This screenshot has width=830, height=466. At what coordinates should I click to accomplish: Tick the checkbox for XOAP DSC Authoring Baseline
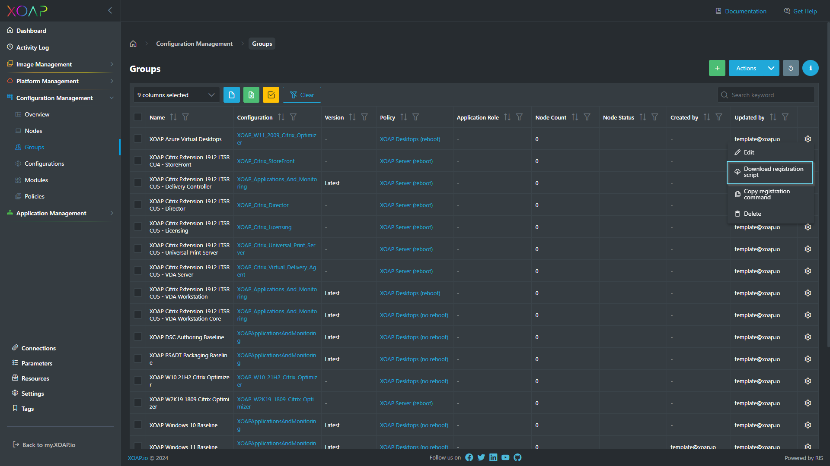(x=138, y=337)
